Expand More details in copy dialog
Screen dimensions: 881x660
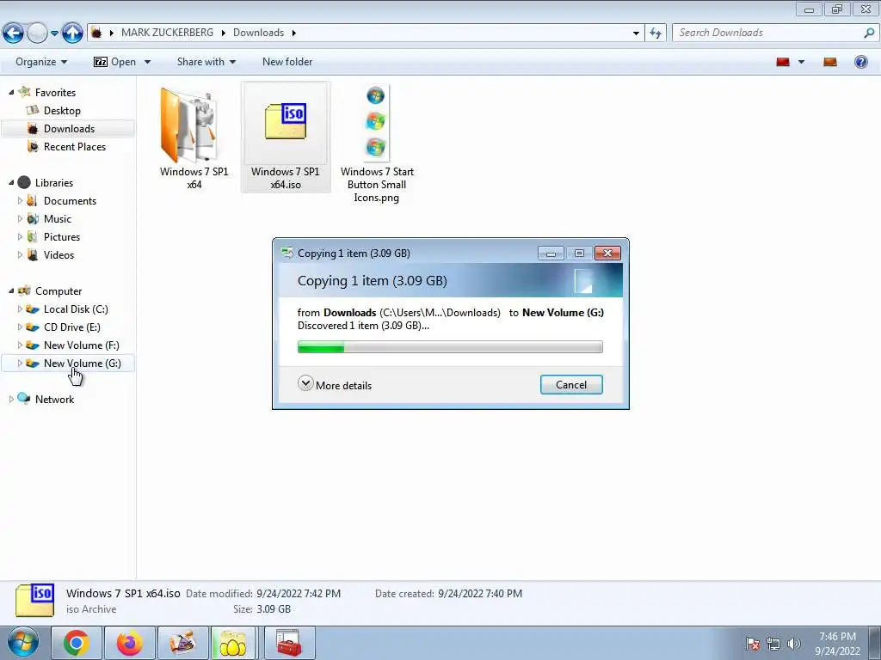click(335, 385)
